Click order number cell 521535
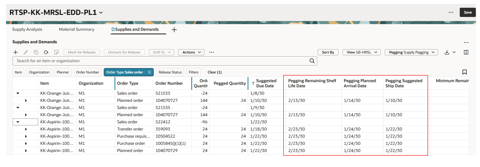This screenshot has width=480, height=167. point(172,108)
